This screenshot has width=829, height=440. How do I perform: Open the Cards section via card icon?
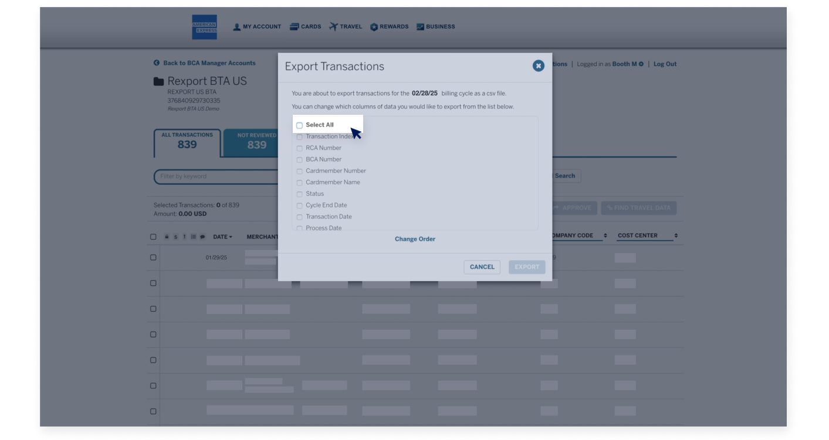pyautogui.click(x=293, y=26)
